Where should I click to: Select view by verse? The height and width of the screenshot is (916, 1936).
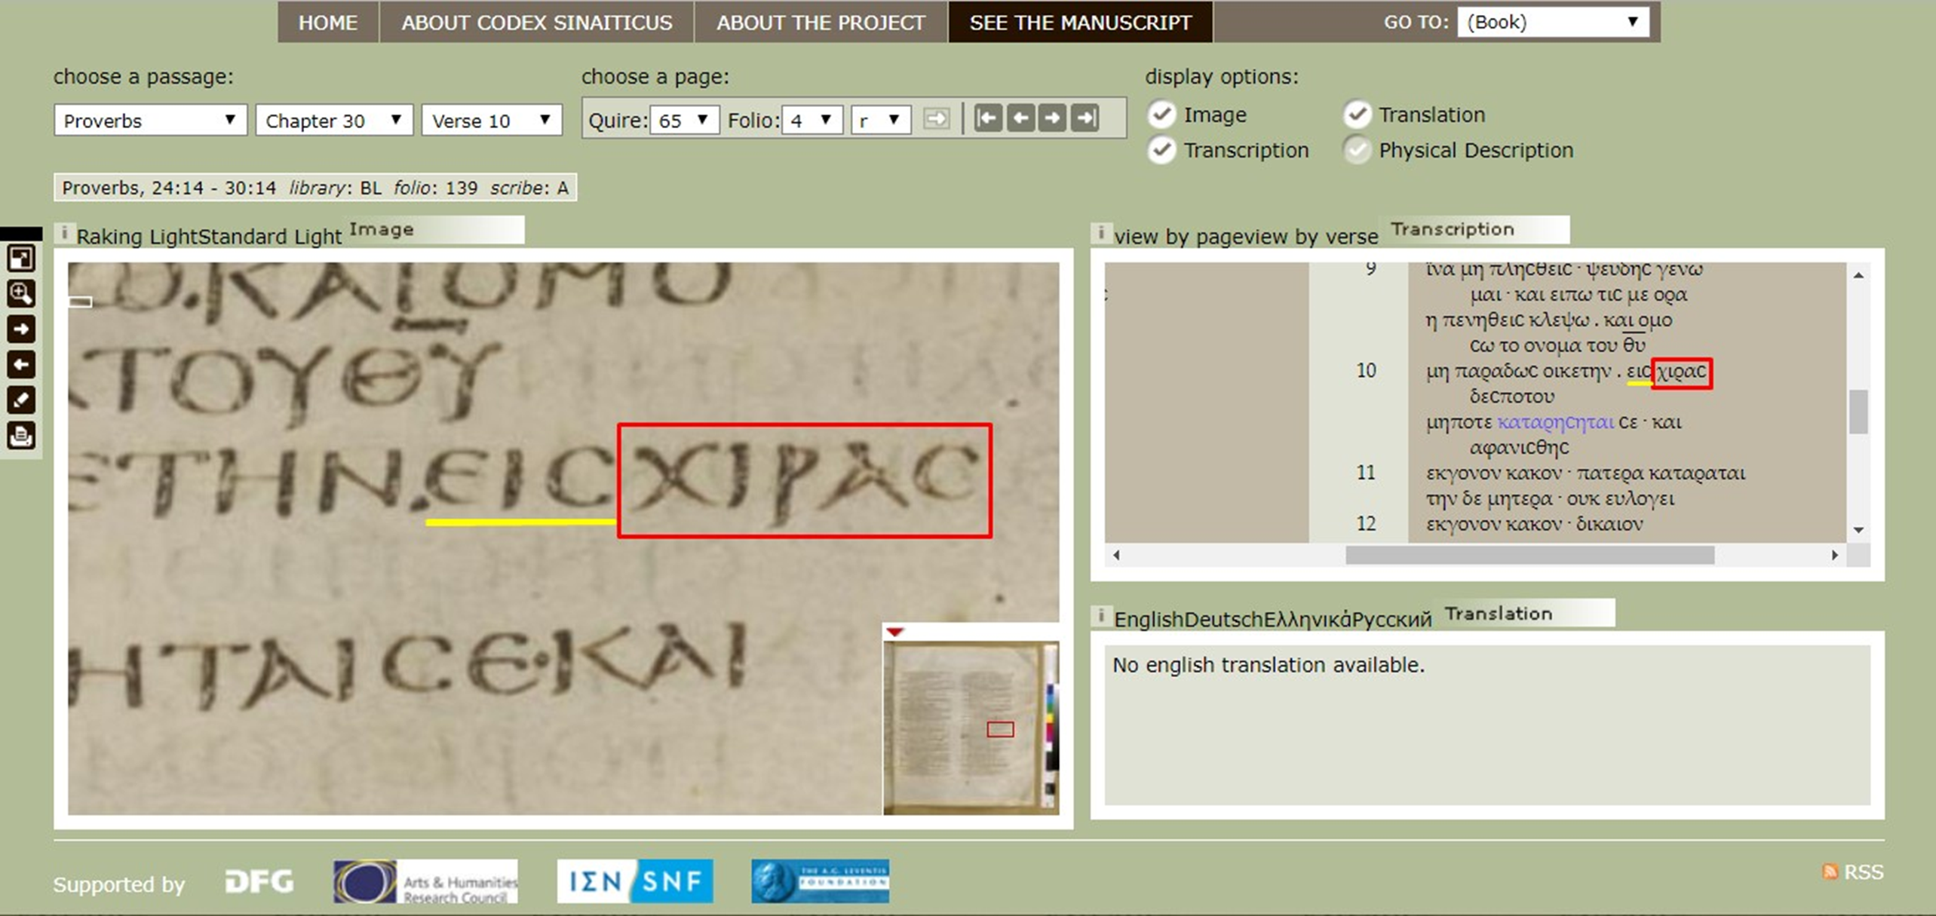(x=1312, y=237)
